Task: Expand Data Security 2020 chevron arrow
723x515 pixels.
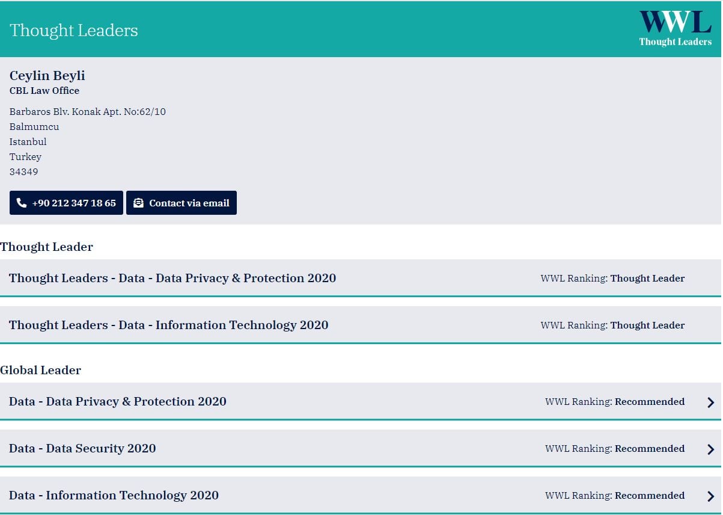Action: click(x=710, y=449)
